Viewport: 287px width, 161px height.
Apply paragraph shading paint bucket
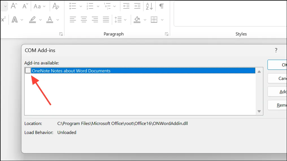pos(137,19)
